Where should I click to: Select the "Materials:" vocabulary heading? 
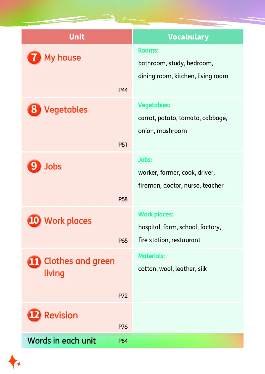tap(151, 256)
